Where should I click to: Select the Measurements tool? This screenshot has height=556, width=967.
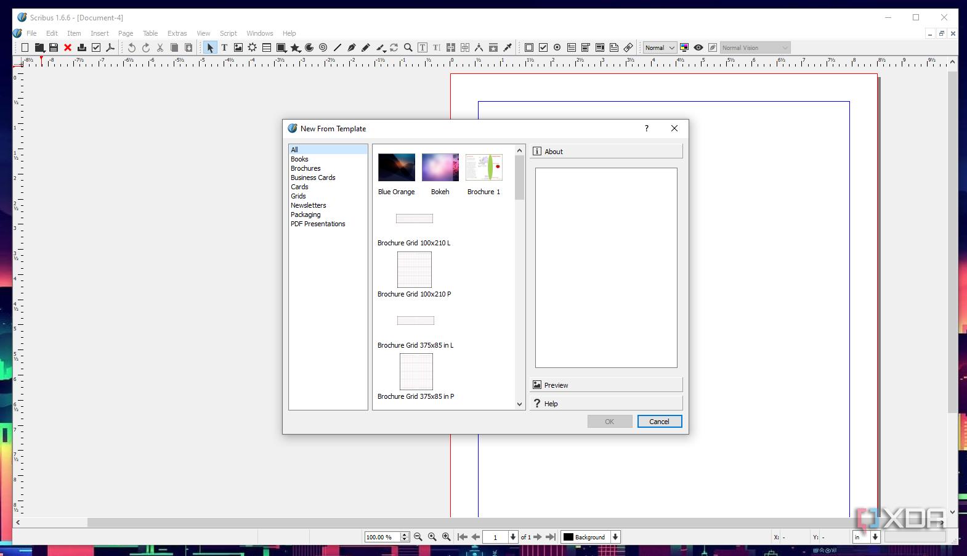pos(479,47)
